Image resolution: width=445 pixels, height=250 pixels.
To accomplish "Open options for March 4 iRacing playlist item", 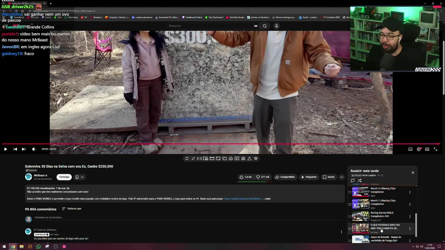I will pyautogui.click(x=410, y=192).
